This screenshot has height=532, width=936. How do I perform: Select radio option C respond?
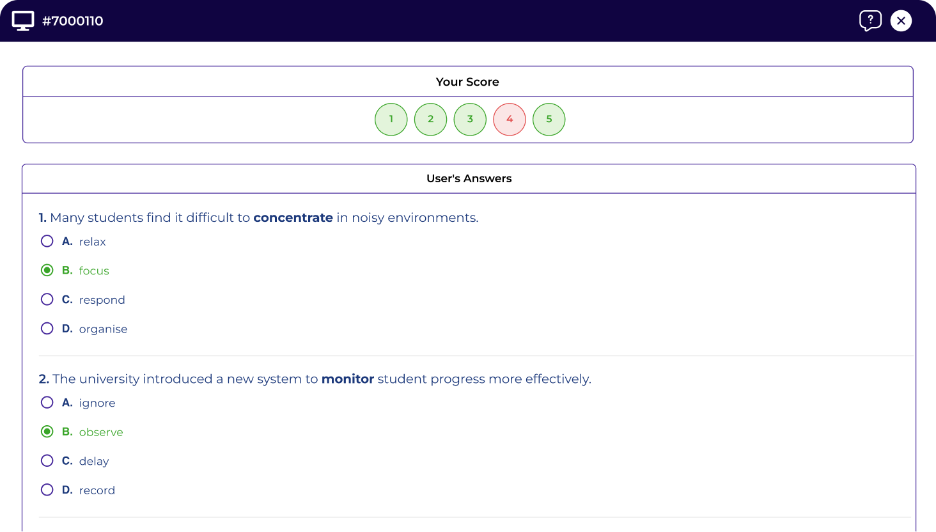click(x=47, y=299)
